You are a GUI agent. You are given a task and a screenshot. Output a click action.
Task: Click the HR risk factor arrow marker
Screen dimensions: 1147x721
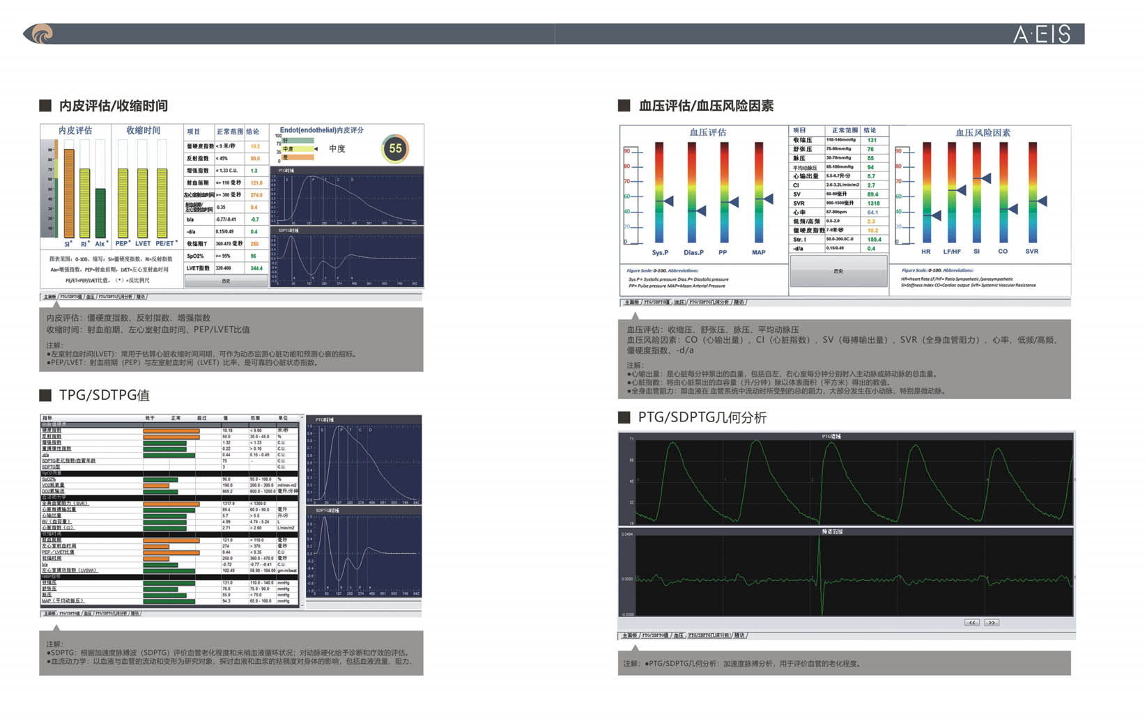point(935,215)
